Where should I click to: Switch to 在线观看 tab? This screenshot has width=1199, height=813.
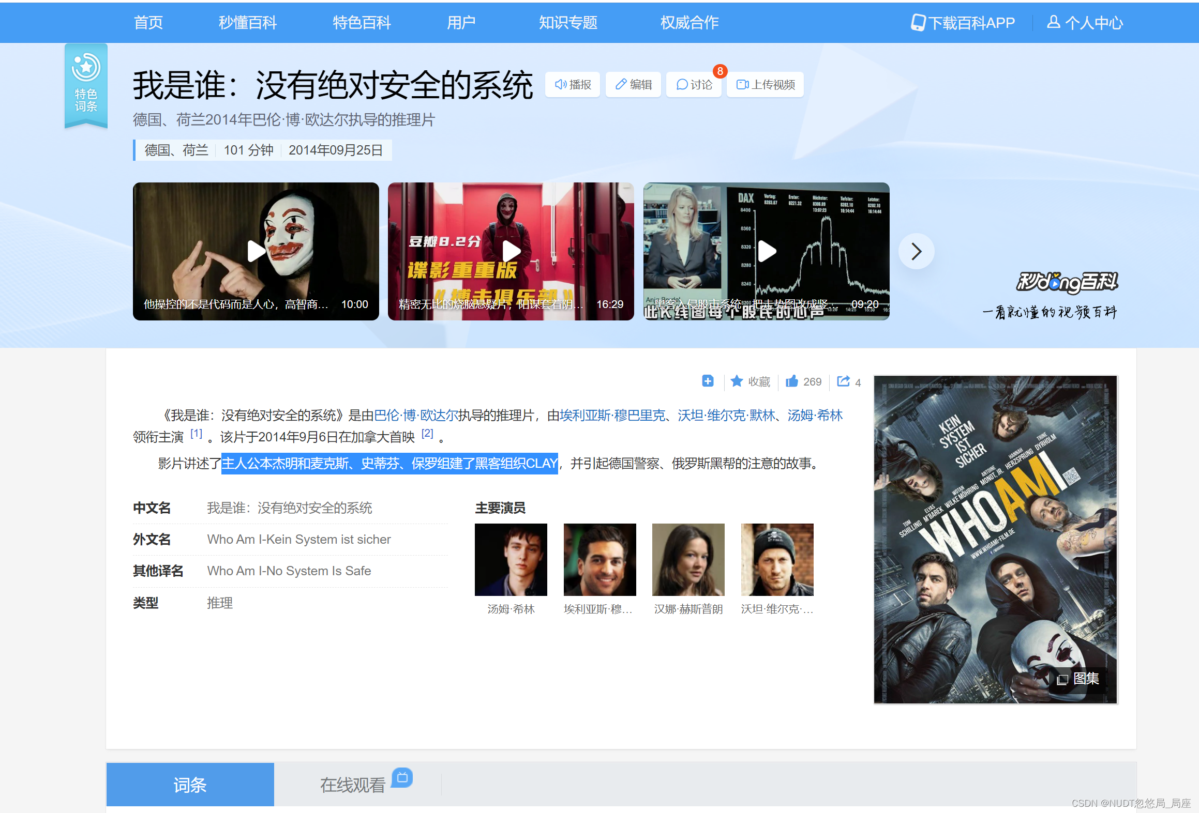[353, 785]
